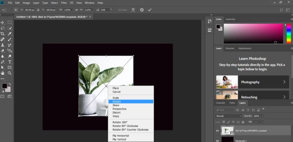Select the Move tool
293x142 pixels.
(2, 22)
